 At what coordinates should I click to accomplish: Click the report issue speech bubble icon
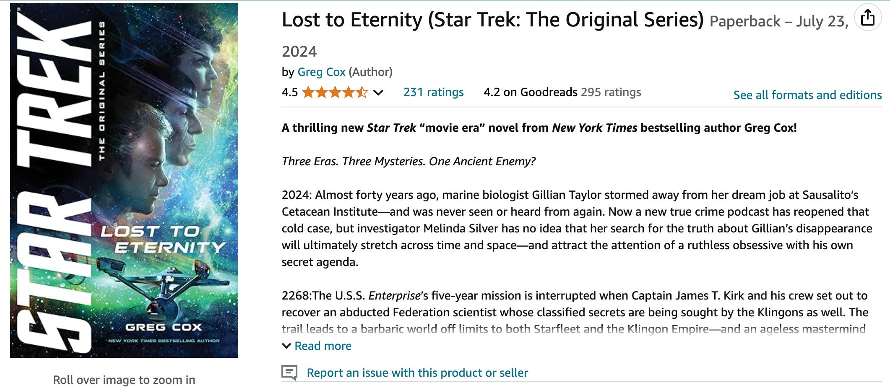289,372
